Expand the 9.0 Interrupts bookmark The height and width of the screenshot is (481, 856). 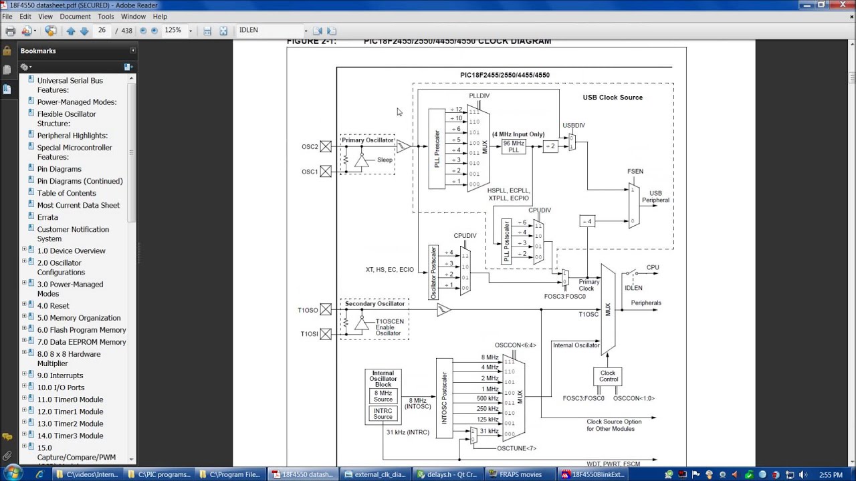25,374
